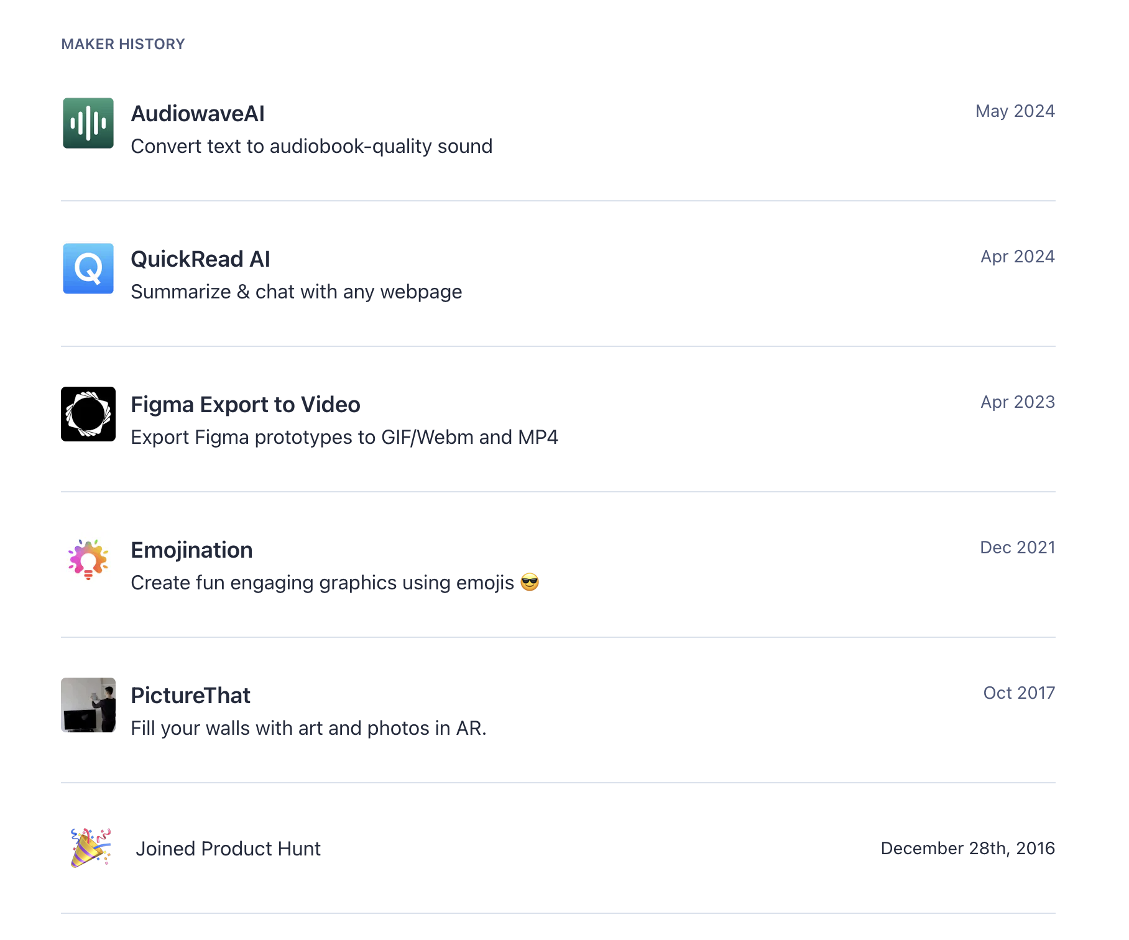Viewport: 1129px width, 940px height.
Task: Open the QuickRead AI blue Q icon
Action: [88, 269]
